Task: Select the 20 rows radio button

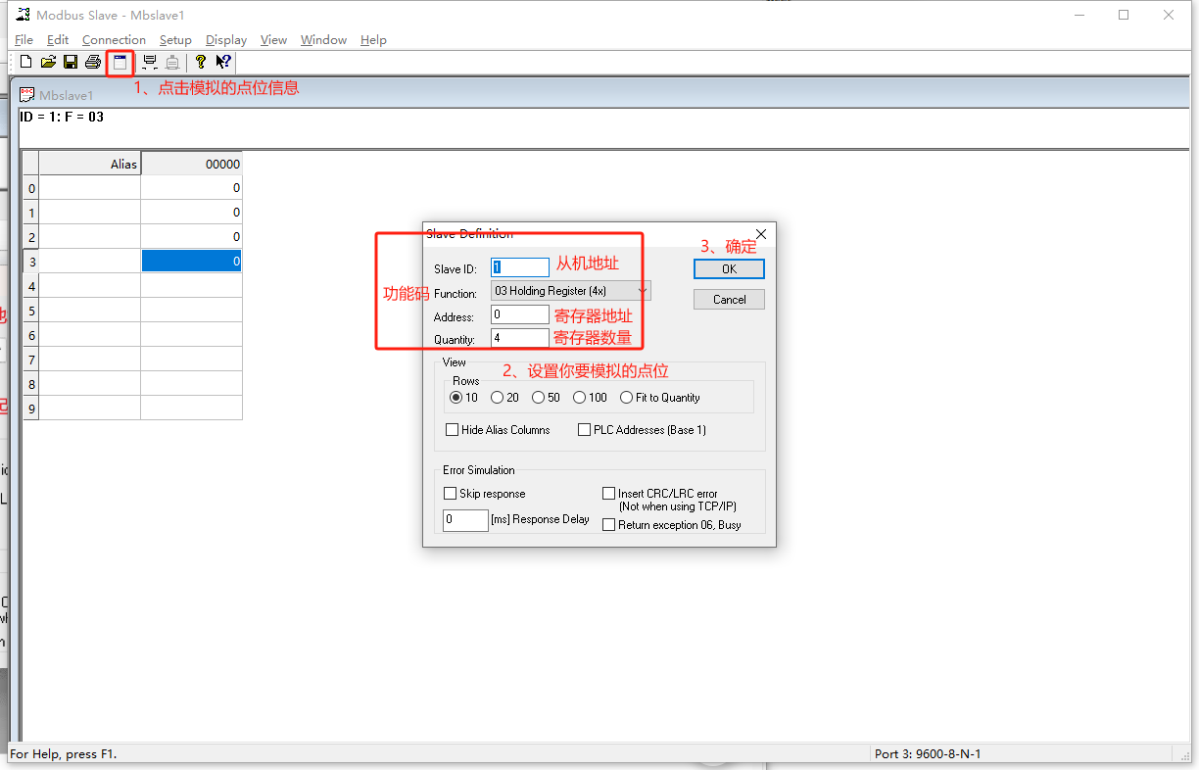Action: [497, 398]
